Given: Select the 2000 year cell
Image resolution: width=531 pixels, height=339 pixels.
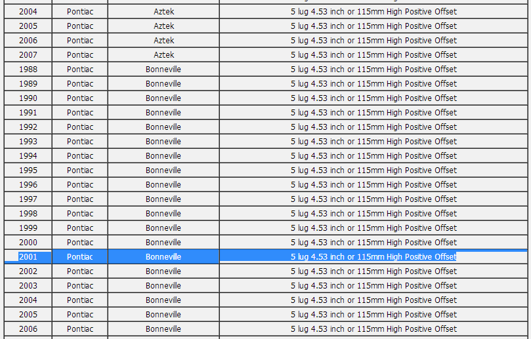Looking at the screenshot, I should click(x=28, y=243).
